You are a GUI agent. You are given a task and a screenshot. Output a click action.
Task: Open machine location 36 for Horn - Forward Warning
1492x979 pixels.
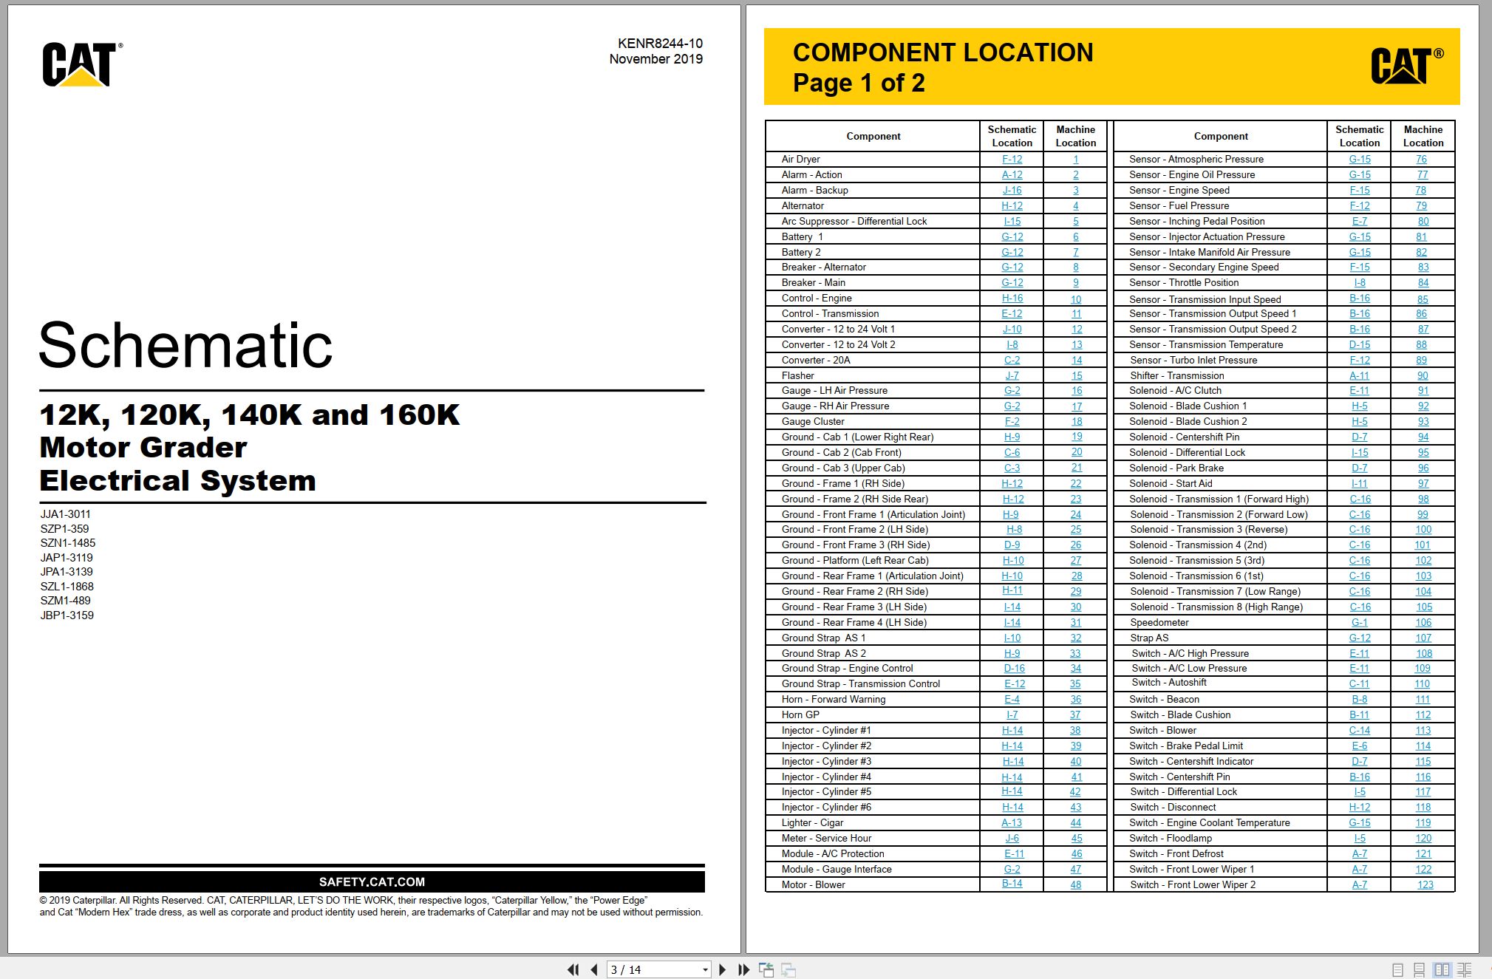1075,699
